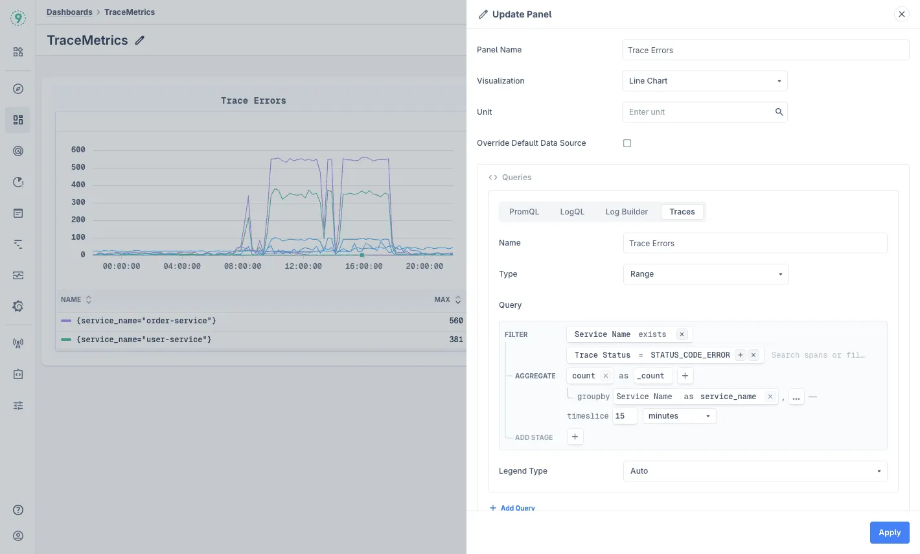
Task: Click the max value 560 cell
Action: point(456,321)
